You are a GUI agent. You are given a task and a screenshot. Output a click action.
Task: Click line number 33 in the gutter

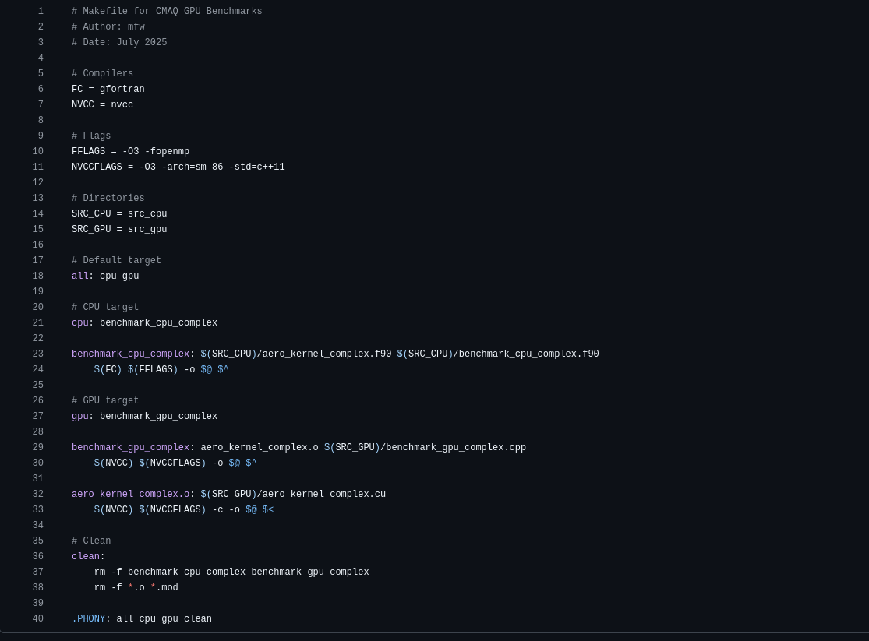(x=38, y=510)
